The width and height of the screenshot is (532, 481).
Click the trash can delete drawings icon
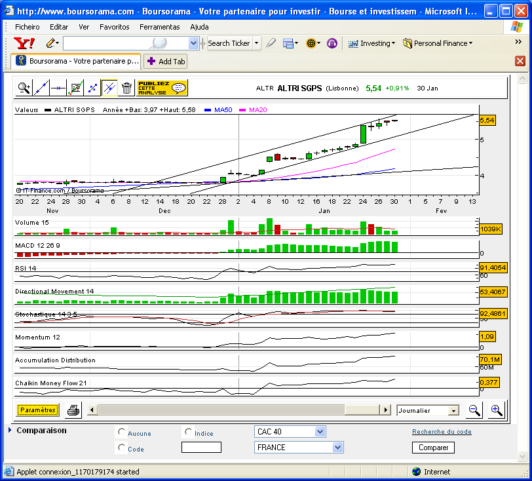pos(126,88)
